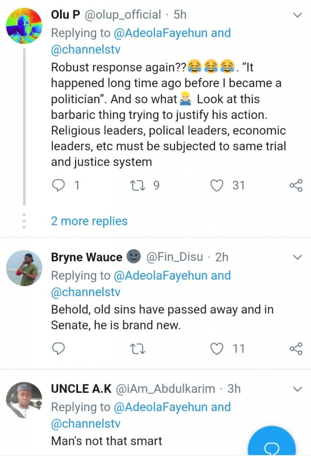
Task: Open @Fin_Disu handle
Action: pyautogui.click(x=174, y=257)
